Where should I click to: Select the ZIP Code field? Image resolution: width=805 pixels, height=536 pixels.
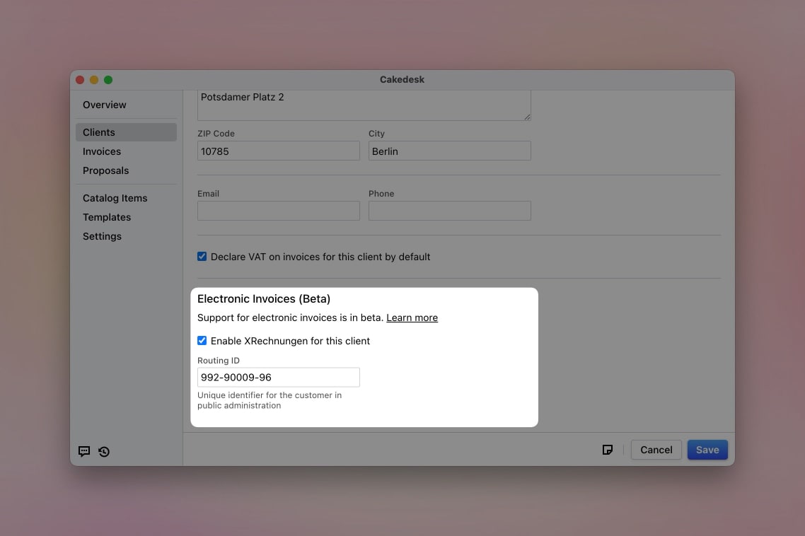point(278,151)
